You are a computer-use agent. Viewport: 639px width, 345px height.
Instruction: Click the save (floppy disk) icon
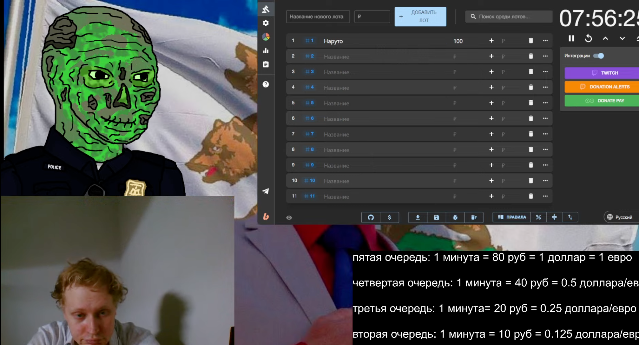pos(436,217)
